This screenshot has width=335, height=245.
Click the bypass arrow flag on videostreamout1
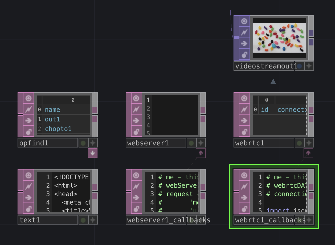pos(244,44)
